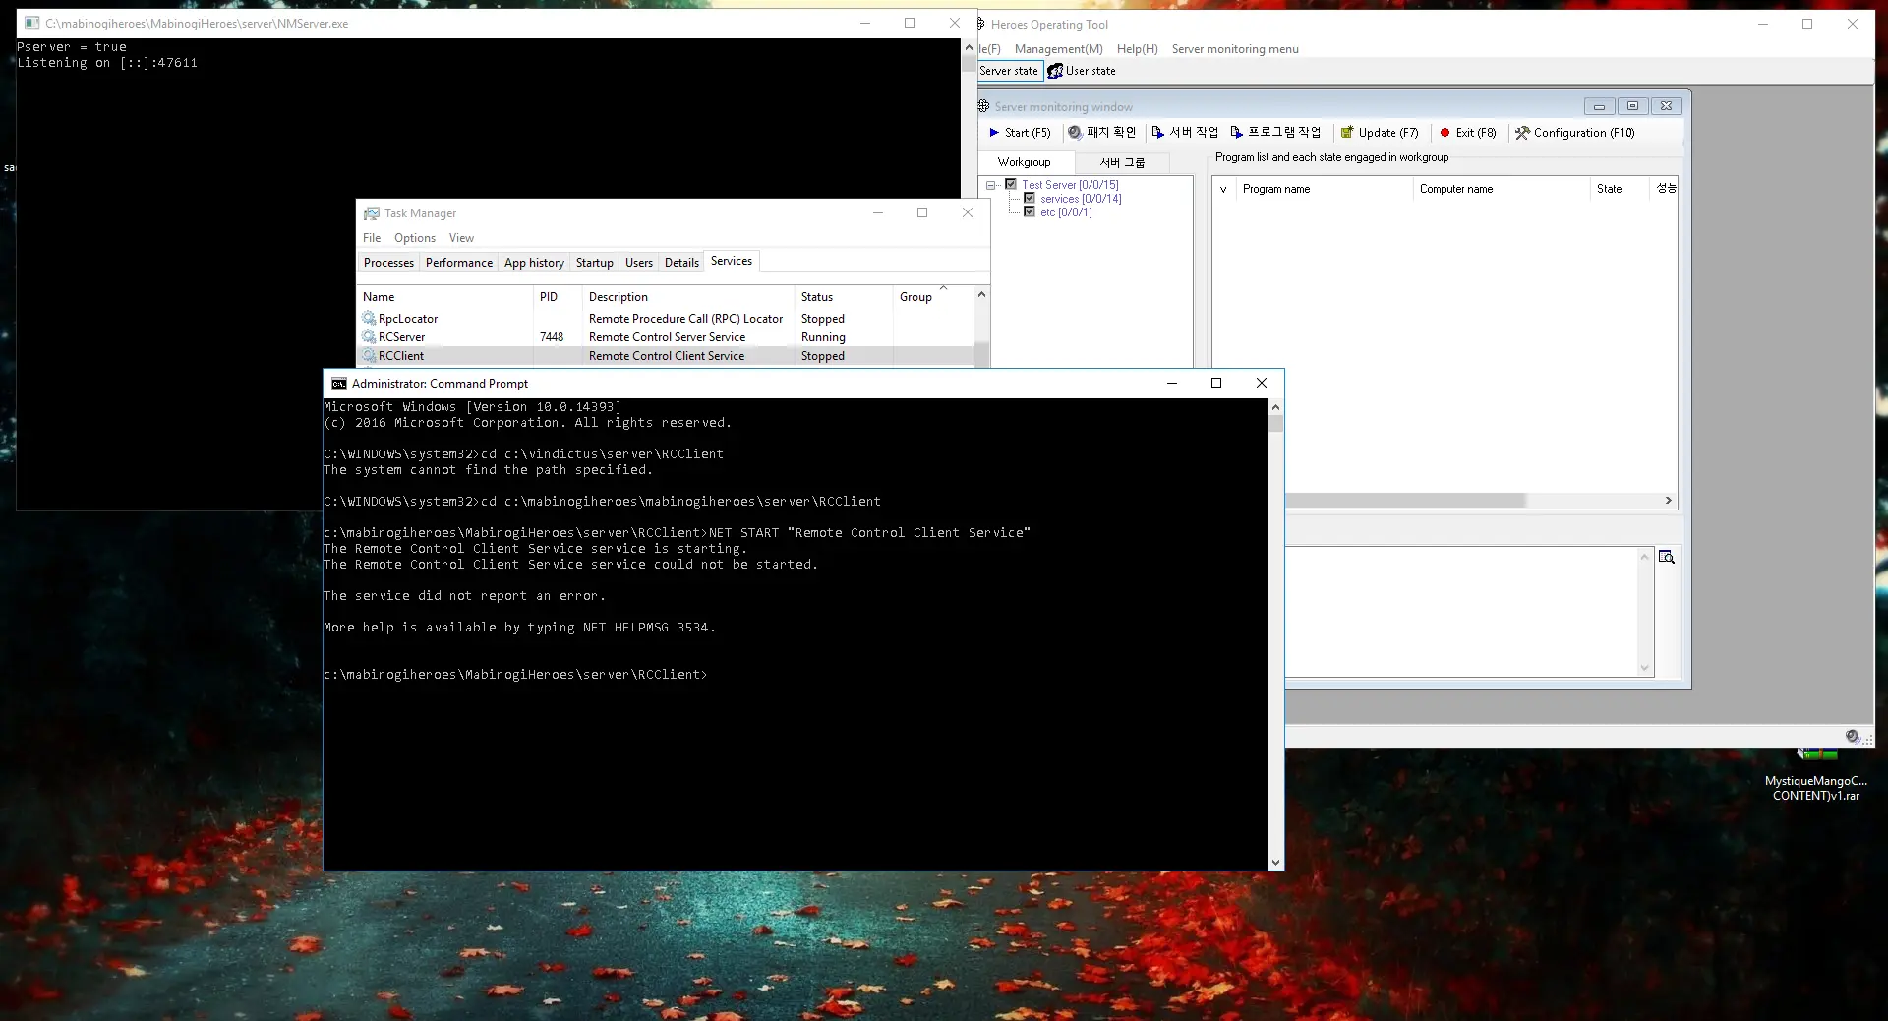1888x1021 pixels.
Task: Sort services by Name column
Action: (x=445, y=297)
